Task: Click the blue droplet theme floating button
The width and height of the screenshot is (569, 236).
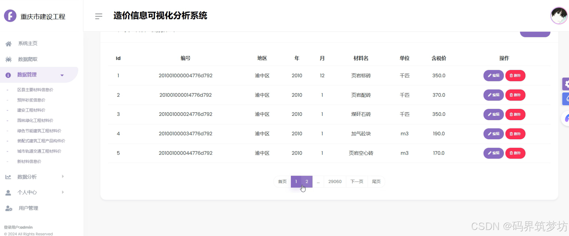Action: (x=566, y=99)
